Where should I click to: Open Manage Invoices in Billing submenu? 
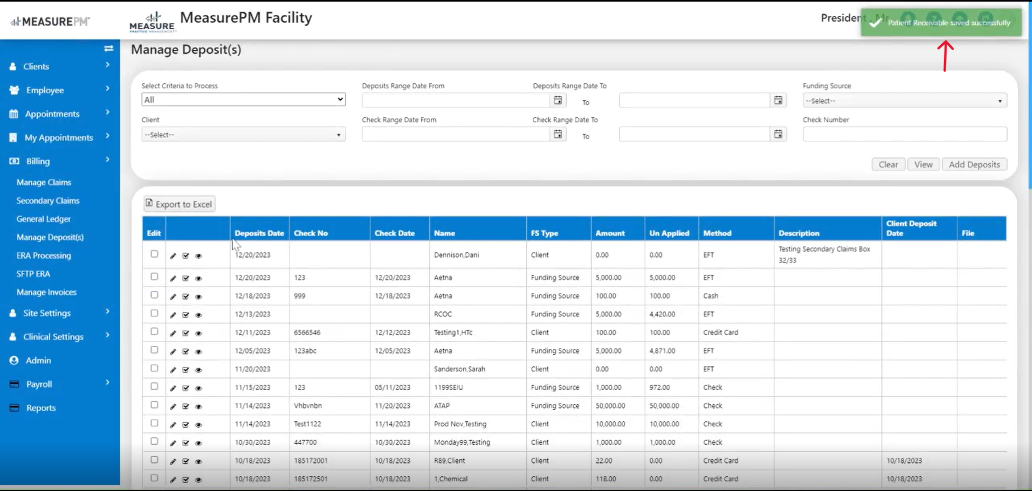pyautogui.click(x=46, y=292)
